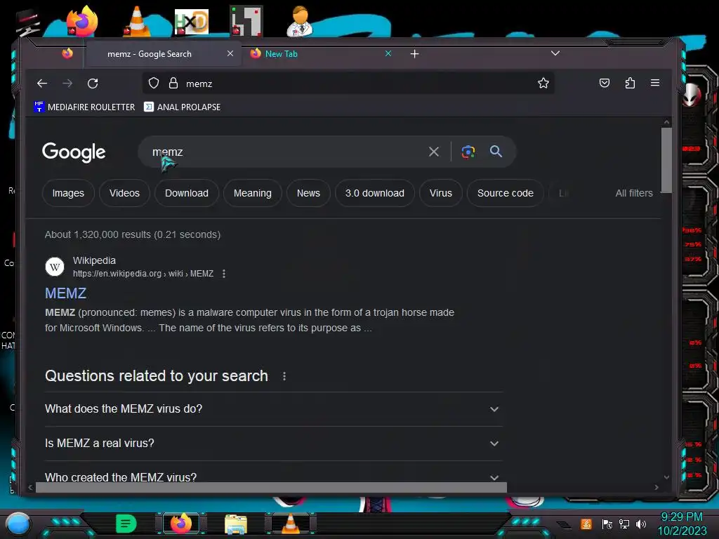
Task: Open the tracking protection shield icon
Action: tap(154, 83)
